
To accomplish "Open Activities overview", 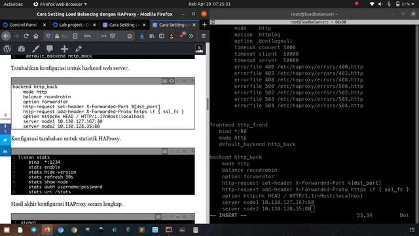I will pos(13,4).
